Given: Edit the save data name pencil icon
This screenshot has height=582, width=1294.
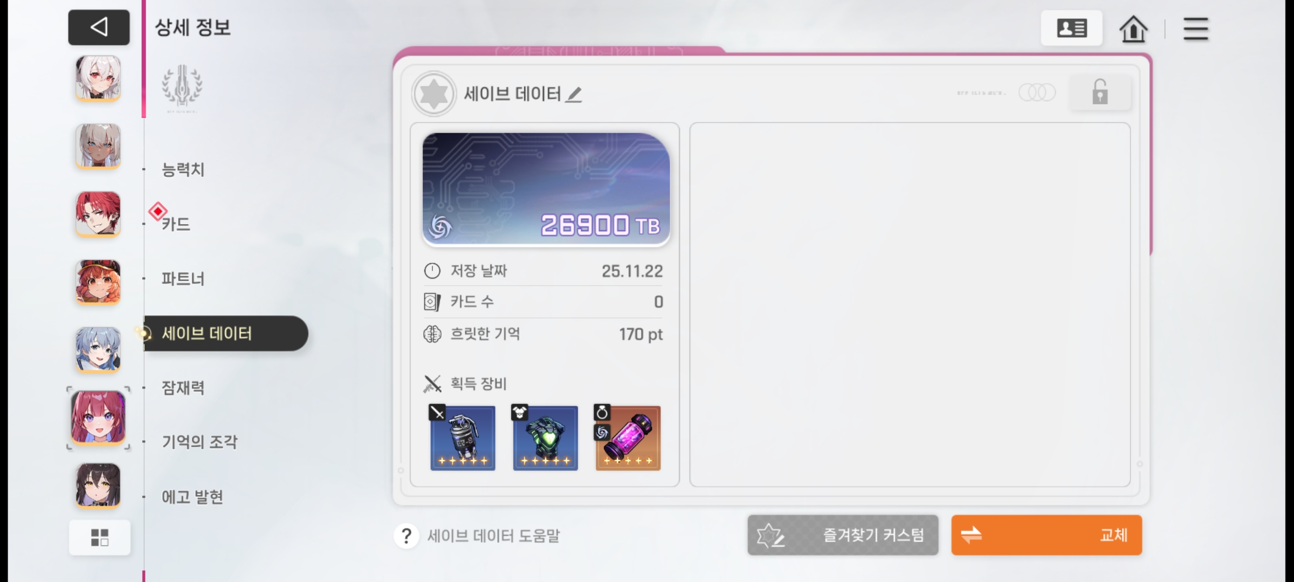Looking at the screenshot, I should tap(574, 95).
